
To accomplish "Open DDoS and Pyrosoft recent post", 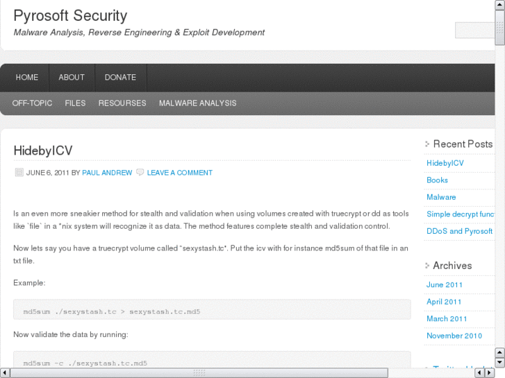I will (459, 232).
